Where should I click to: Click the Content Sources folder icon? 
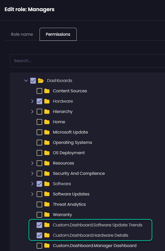pos(47,91)
